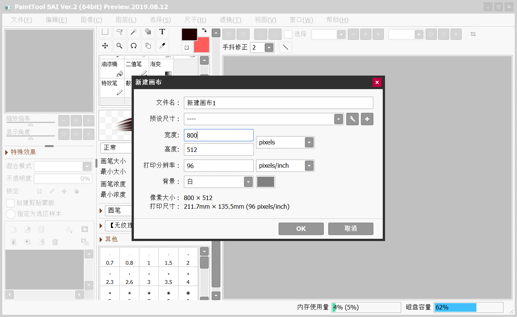Click the flip canvas horizontally icon
The height and width of the screenshot is (317, 517).
click(473, 34)
